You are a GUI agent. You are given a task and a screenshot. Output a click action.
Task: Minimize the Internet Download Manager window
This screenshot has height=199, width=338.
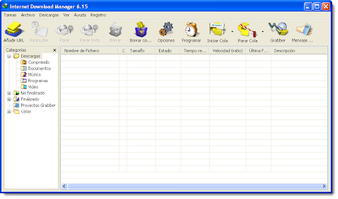tap(308, 6)
